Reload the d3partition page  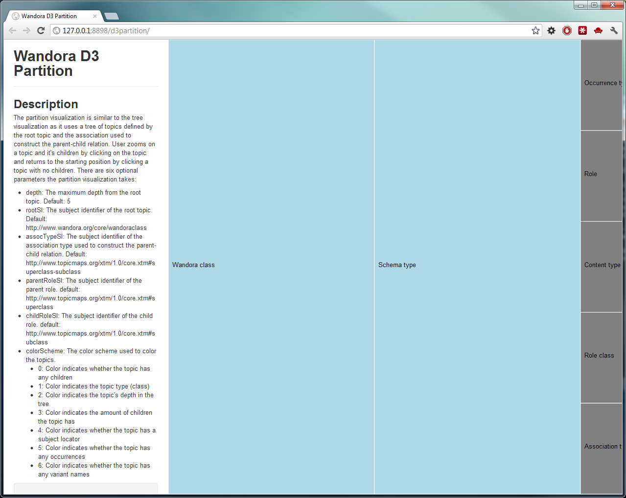click(41, 30)
